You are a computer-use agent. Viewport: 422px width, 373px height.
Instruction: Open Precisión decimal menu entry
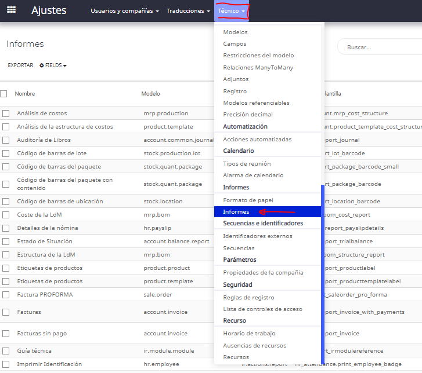(x=248, y=115)
